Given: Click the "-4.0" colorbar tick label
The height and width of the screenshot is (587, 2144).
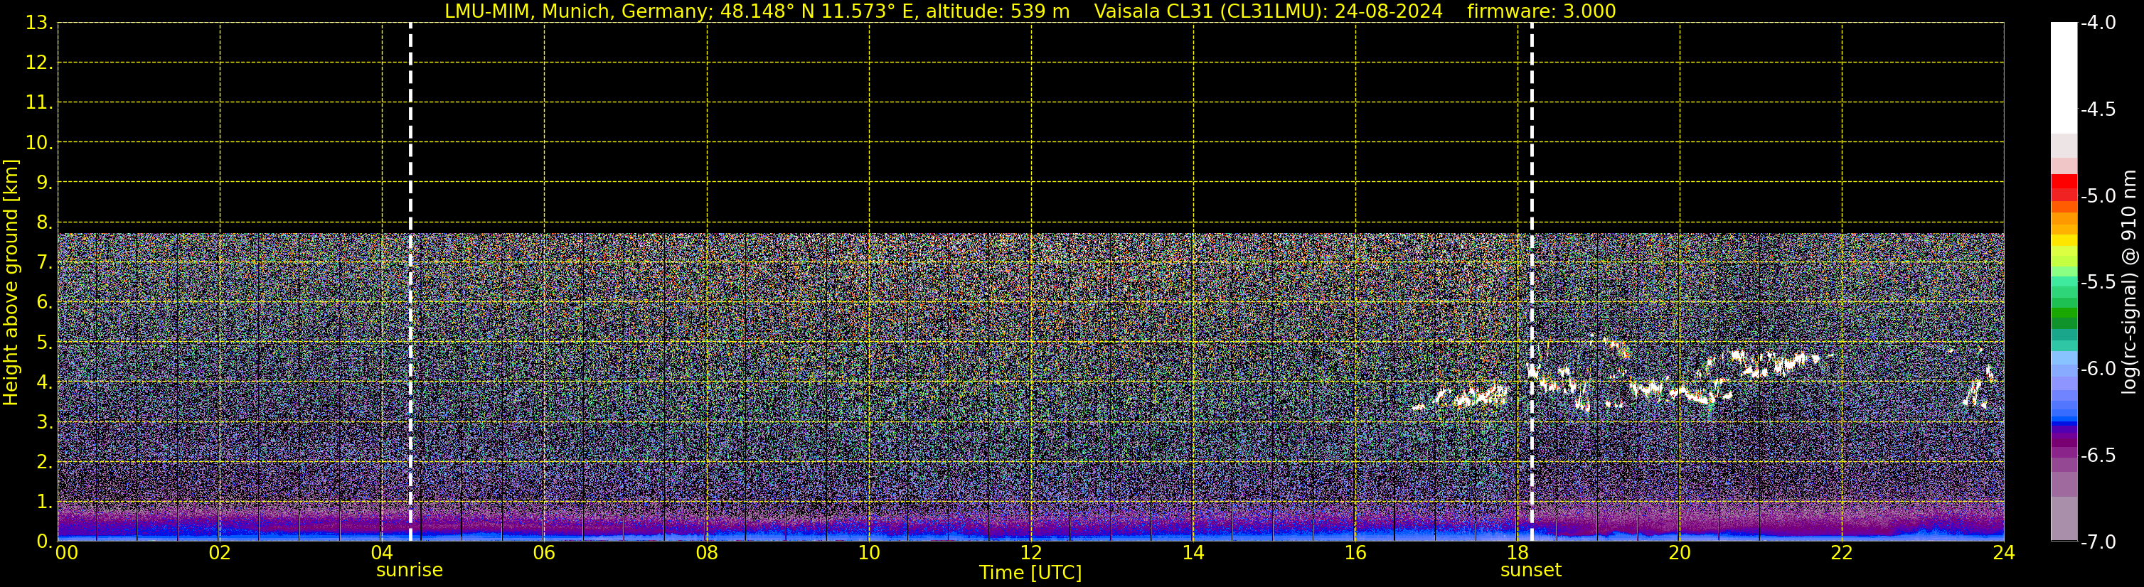Looking at the screenshot, I should [2097, 23].
